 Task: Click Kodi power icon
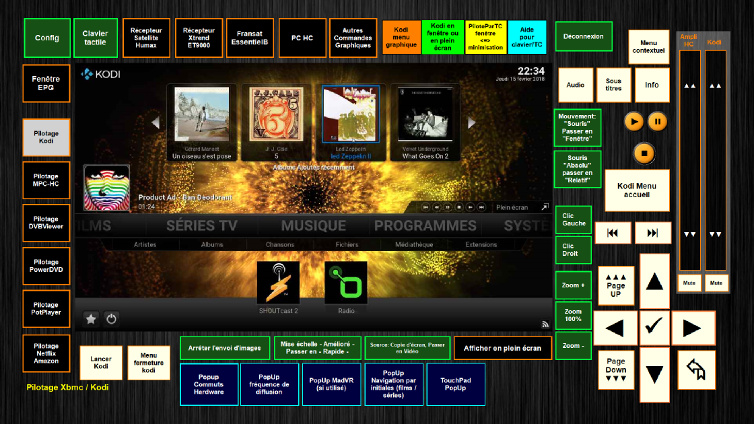[x=111, y=319]
